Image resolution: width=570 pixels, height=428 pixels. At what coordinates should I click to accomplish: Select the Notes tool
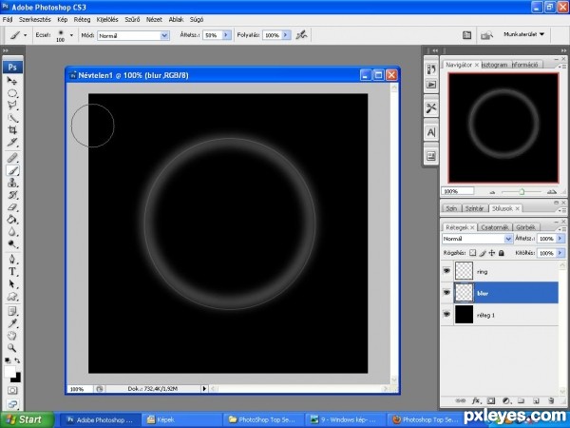pos(12,311)
